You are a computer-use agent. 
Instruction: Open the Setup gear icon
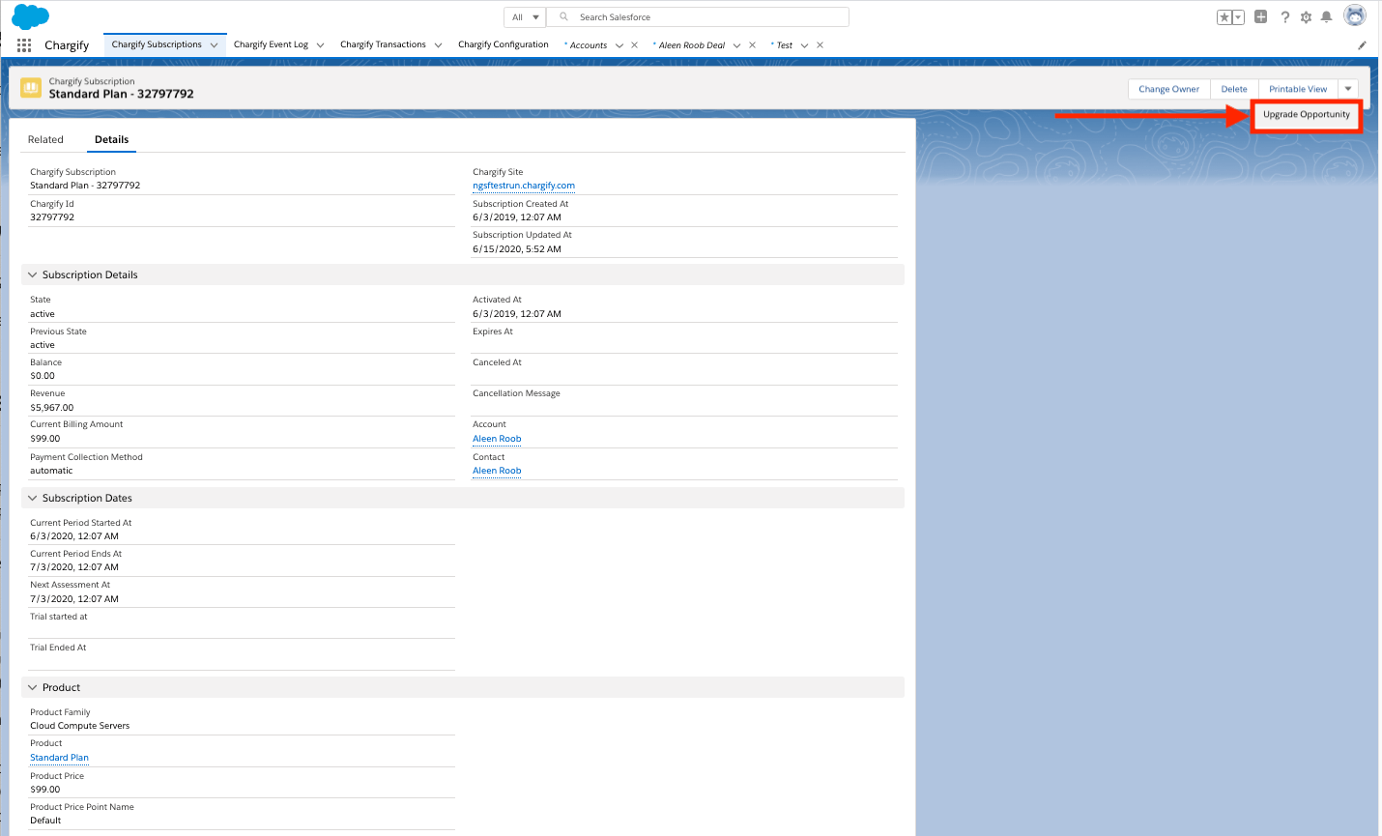point(1306,17)
